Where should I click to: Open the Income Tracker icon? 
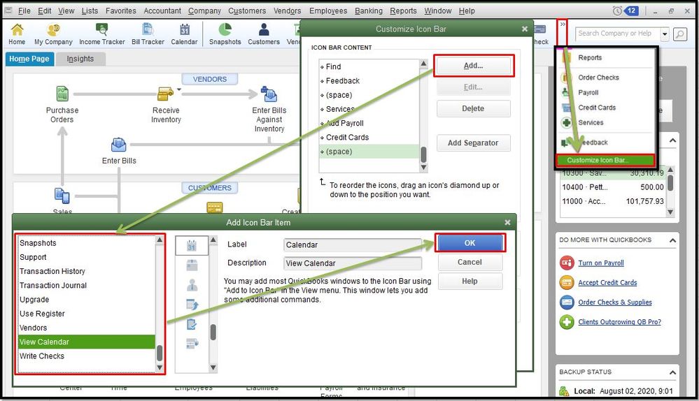pyautogui.click(x=102, y=34)
